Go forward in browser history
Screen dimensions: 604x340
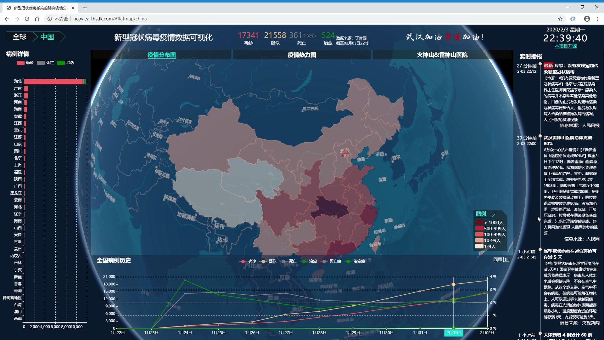click(x=17, y=19)
